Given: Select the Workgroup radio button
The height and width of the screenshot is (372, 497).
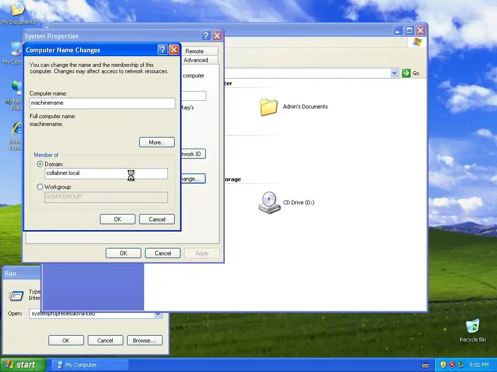Looking at the screenshot, I should (40, 186).
